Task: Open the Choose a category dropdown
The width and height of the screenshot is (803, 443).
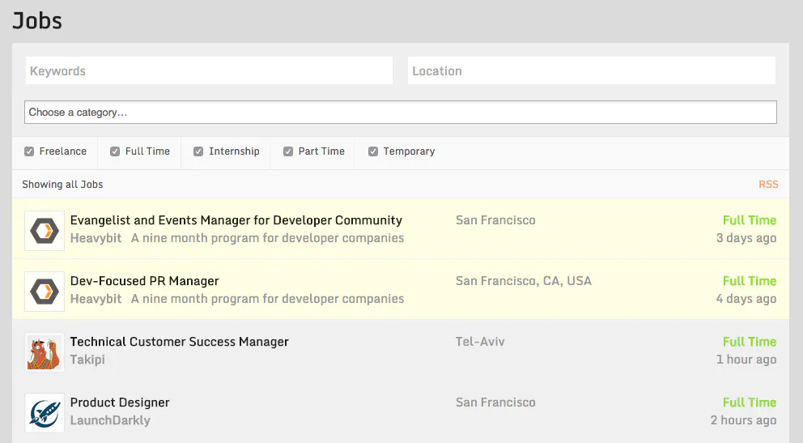Action: coord(401,112)
